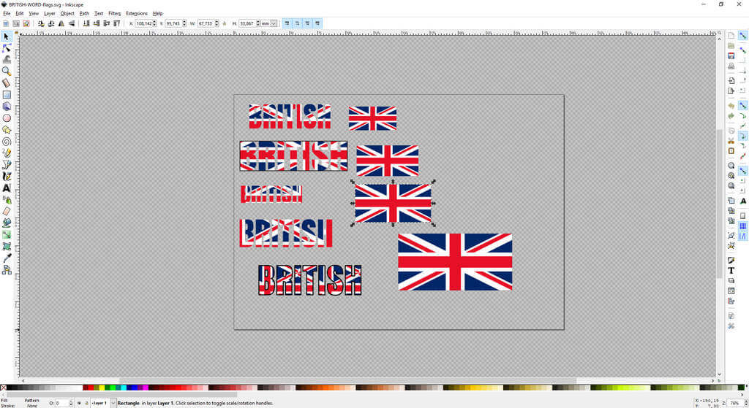This screenshot has height=408, width=749.
Task: Click the no-paint X palette swatch
Action: coord(4,388)
